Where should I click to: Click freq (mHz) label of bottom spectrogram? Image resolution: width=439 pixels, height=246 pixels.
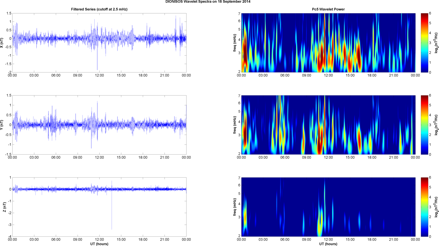click(x=235, y=207)
